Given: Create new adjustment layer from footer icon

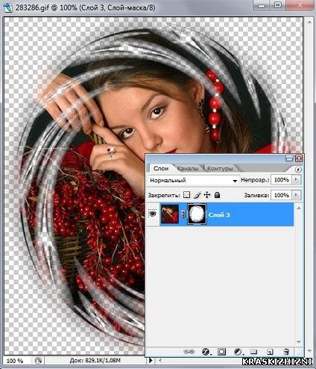Looking at the screenshot, I should point(238,352).
